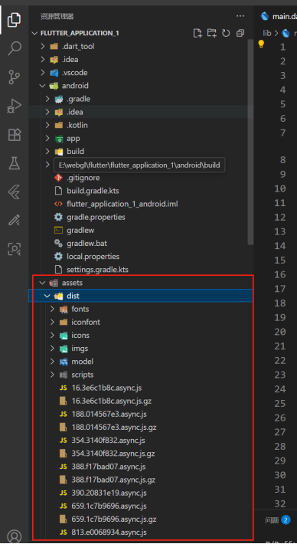Click the New File icon in explorer header

coord(197,33)
